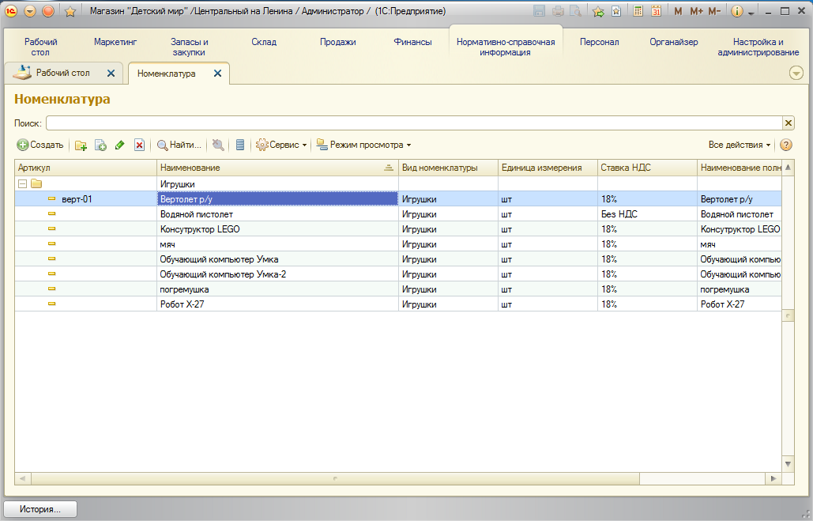Click the star icon with green arrow
813x521 pixels.
point(598,11)
